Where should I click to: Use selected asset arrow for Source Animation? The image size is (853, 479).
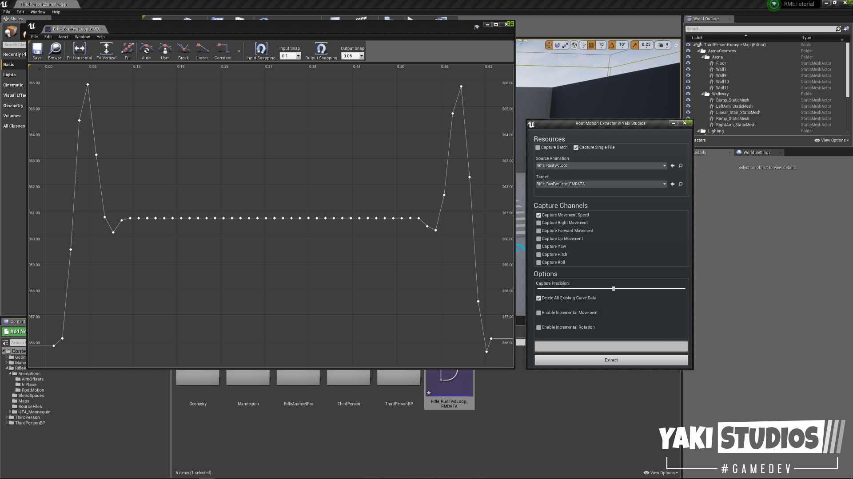(x=673, y=166)
